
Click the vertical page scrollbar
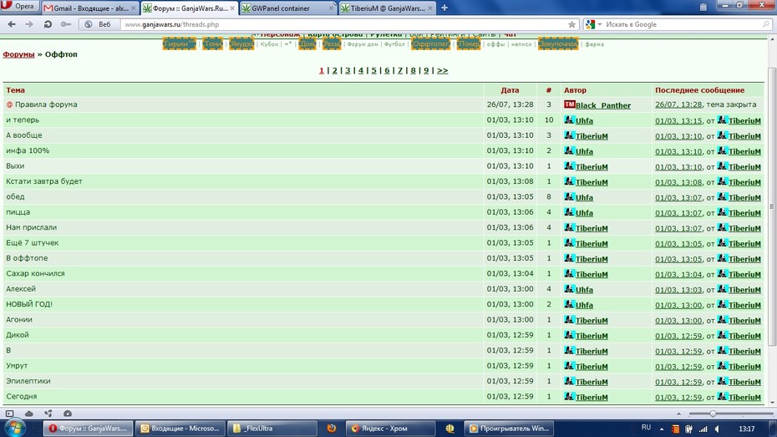[x=772, y=207]
